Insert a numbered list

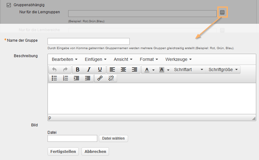[x=65, y=78]
